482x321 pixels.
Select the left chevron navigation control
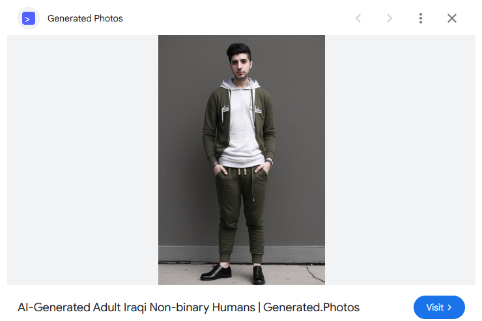pyautogui.click(x=358, y=18)
